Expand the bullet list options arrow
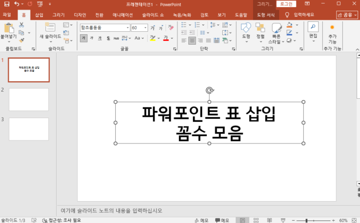 pyautogui.click(x=190, y=25)
